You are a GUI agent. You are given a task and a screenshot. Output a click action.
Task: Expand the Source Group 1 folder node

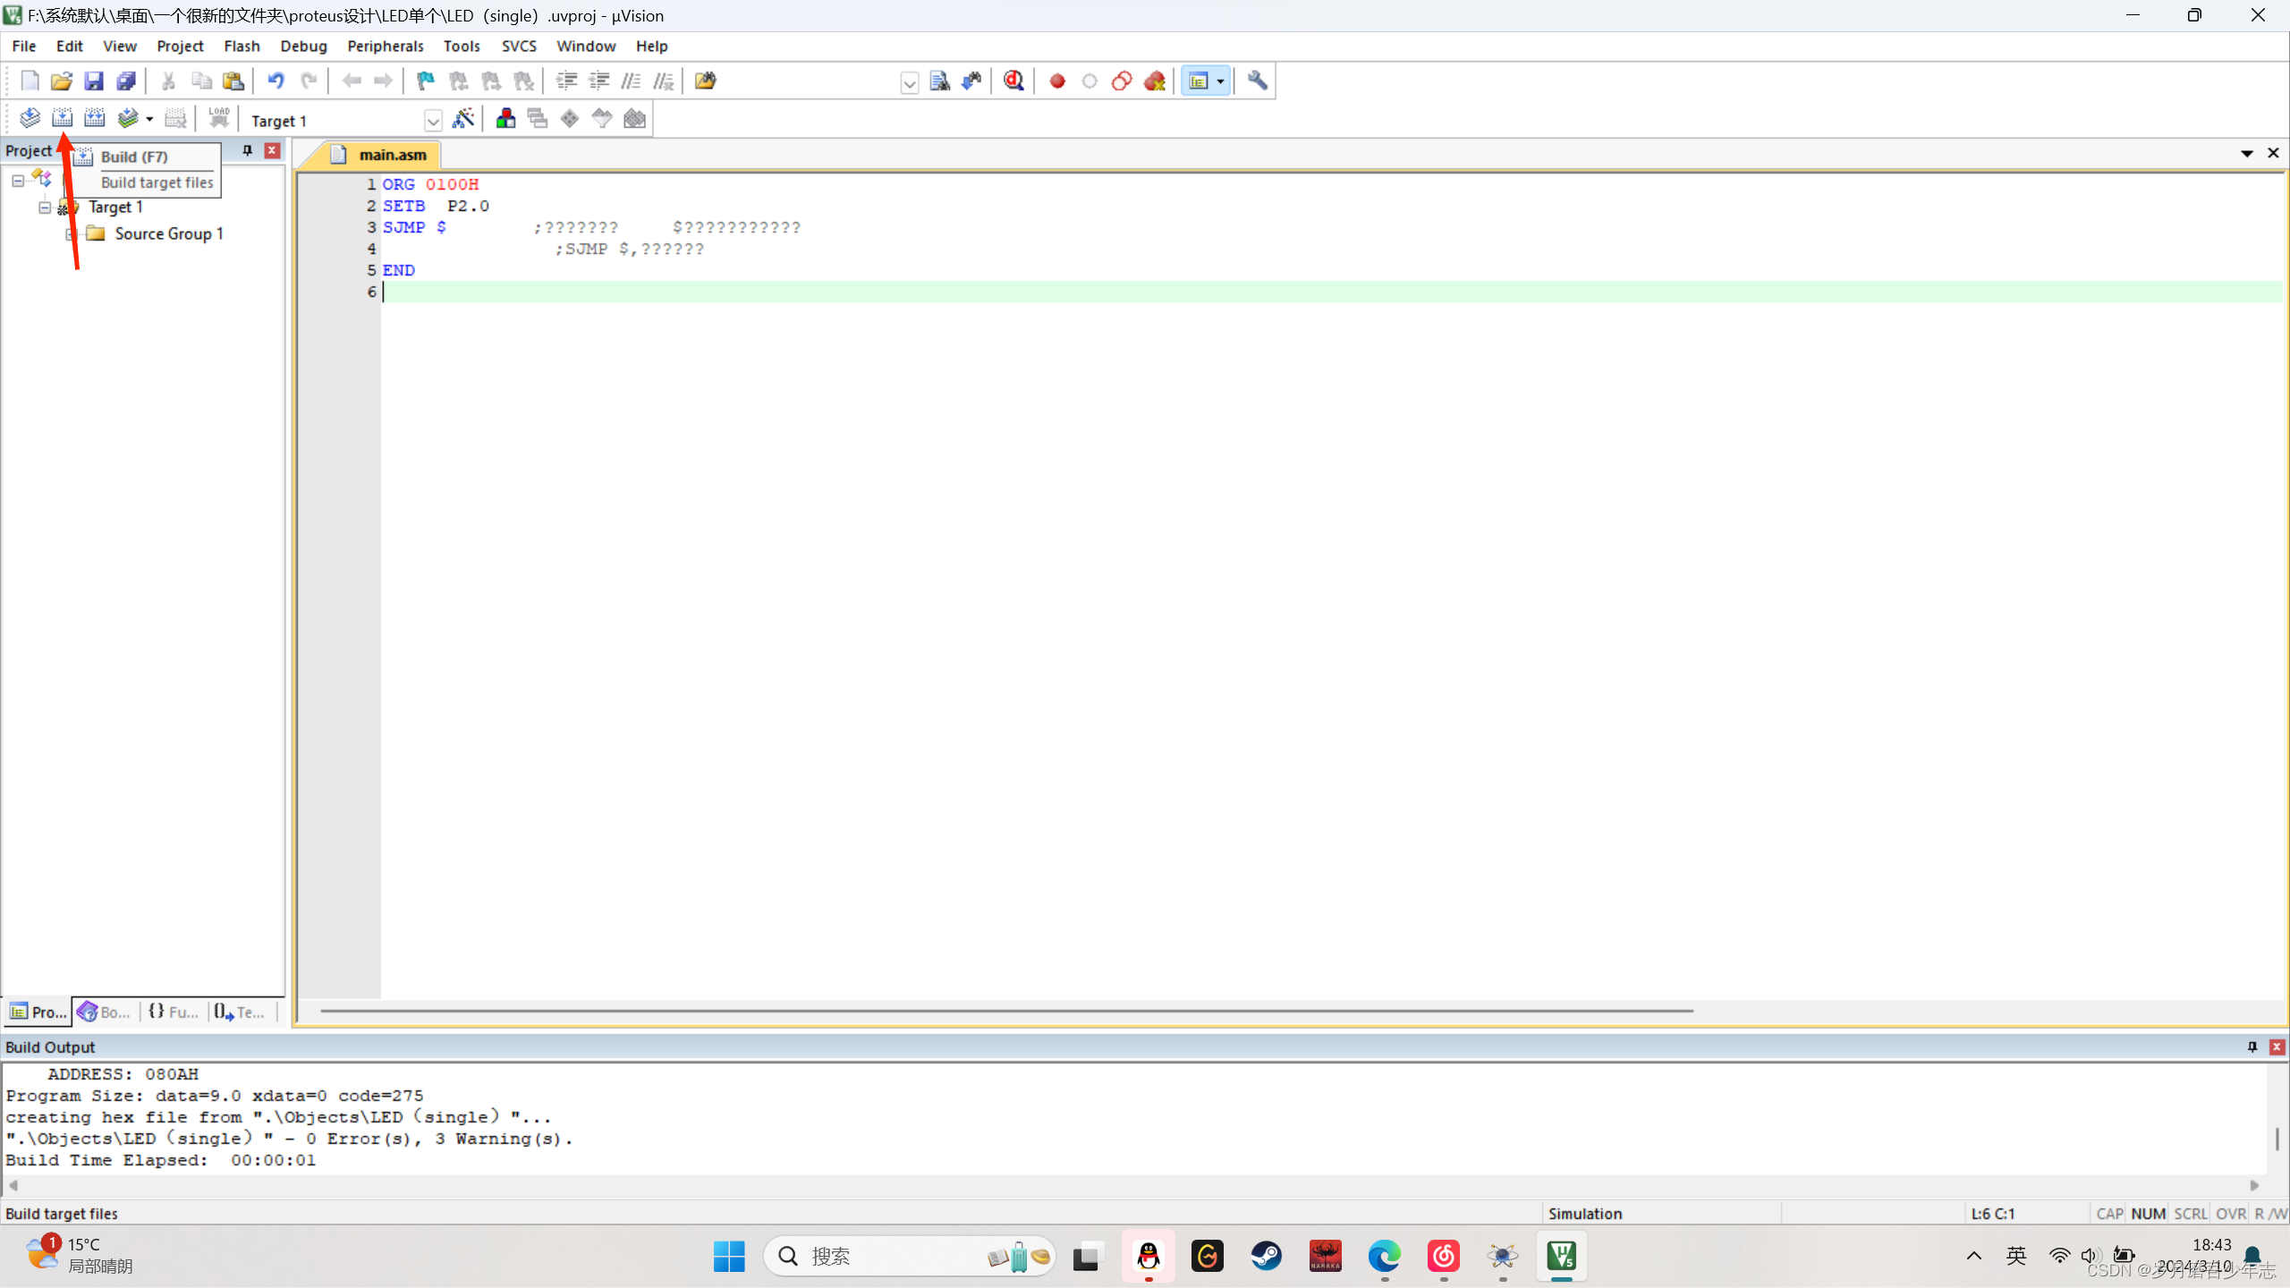[70, 234]
